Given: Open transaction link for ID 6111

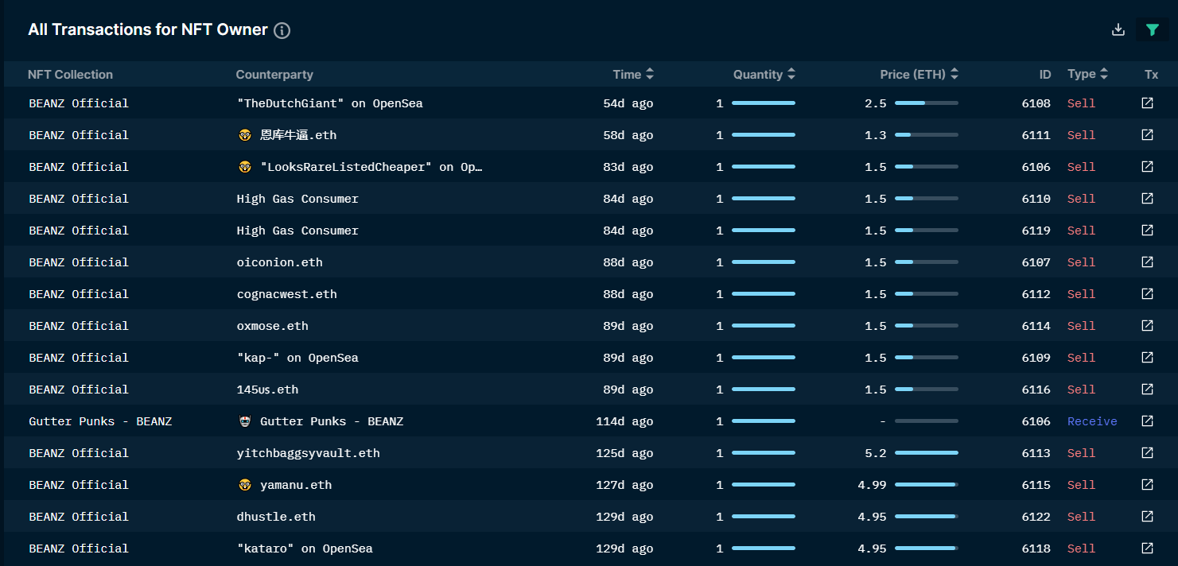Looking at the screenshot, I should tap(1147, 135).
